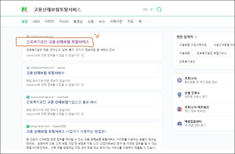Viewport: 235px width, 154px height.
Task: Open the 지도 tab
Action: coord(130,21)
